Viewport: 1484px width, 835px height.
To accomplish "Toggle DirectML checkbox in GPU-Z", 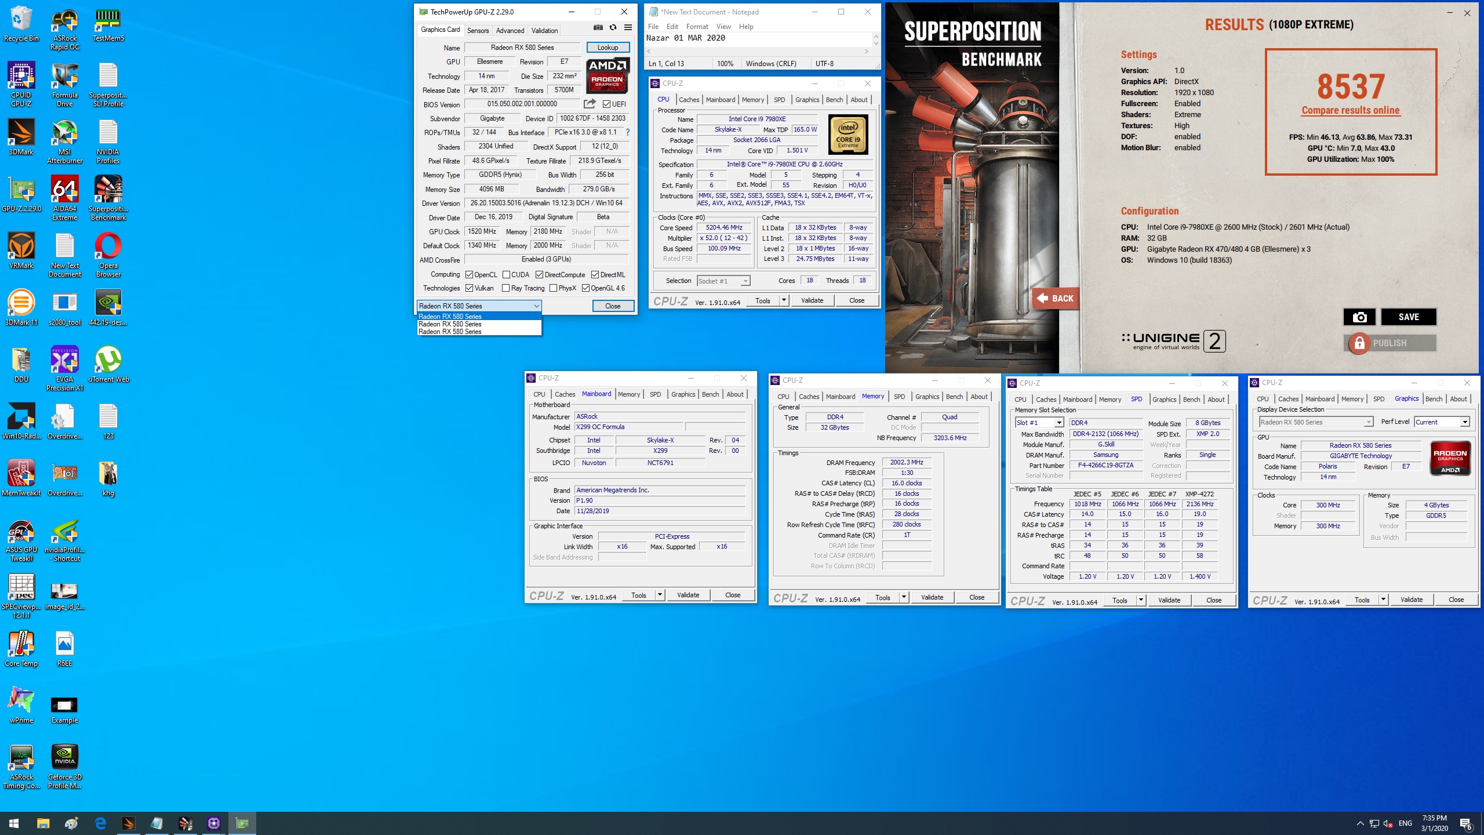I will (x=595, y=275).
